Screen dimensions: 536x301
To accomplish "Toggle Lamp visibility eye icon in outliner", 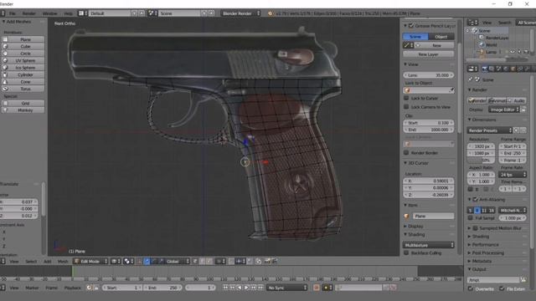I will tap(512, 52).
